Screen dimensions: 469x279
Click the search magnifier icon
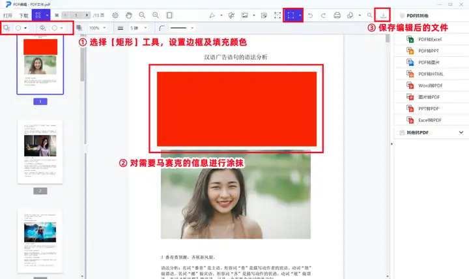370,15
